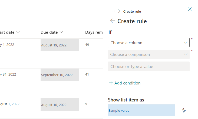The image size is (198, 119).
Task: Open the Choose a comparison dropdown
Action: 148,55
